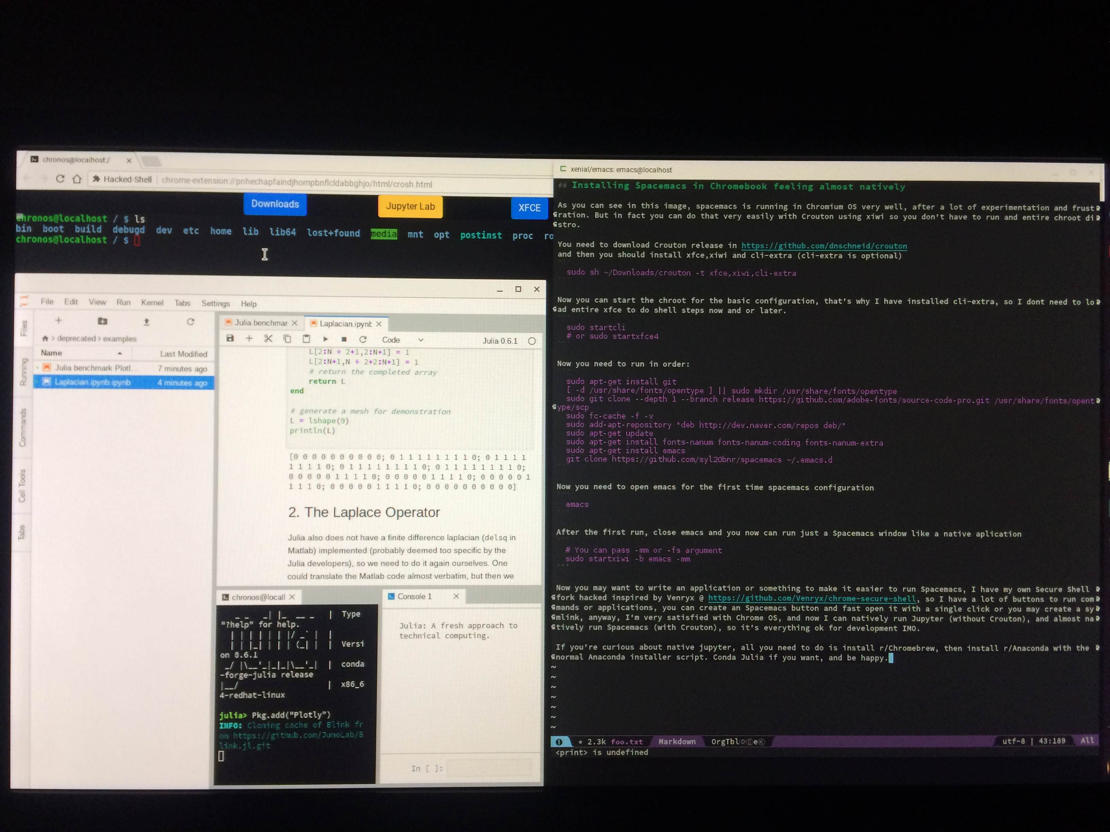Screen dimensions: 1110x832
Task: Upload files via the file browser upload icon
Action: click(x=147, y=322)
